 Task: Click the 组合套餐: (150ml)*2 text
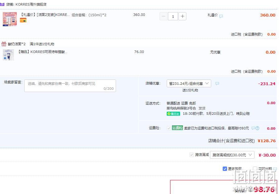[x=89, y=15]
